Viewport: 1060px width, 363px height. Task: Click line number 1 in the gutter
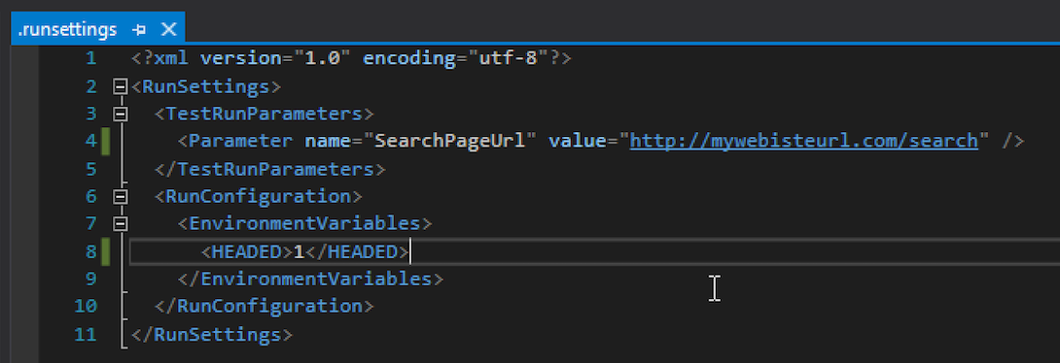[91, 58]
